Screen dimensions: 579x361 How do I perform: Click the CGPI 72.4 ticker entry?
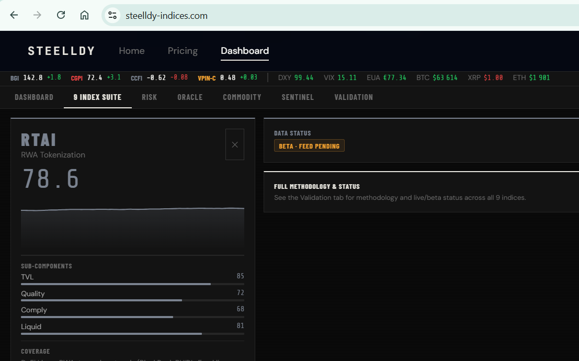96,77
